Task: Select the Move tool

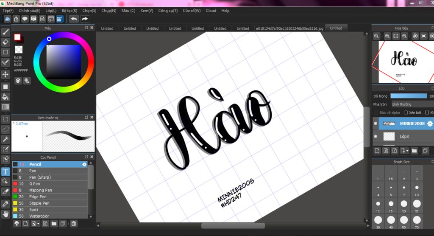Action: point(6,74)
